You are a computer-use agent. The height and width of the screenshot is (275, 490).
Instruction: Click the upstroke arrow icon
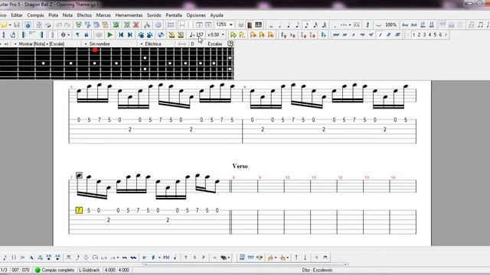(296, 257)
